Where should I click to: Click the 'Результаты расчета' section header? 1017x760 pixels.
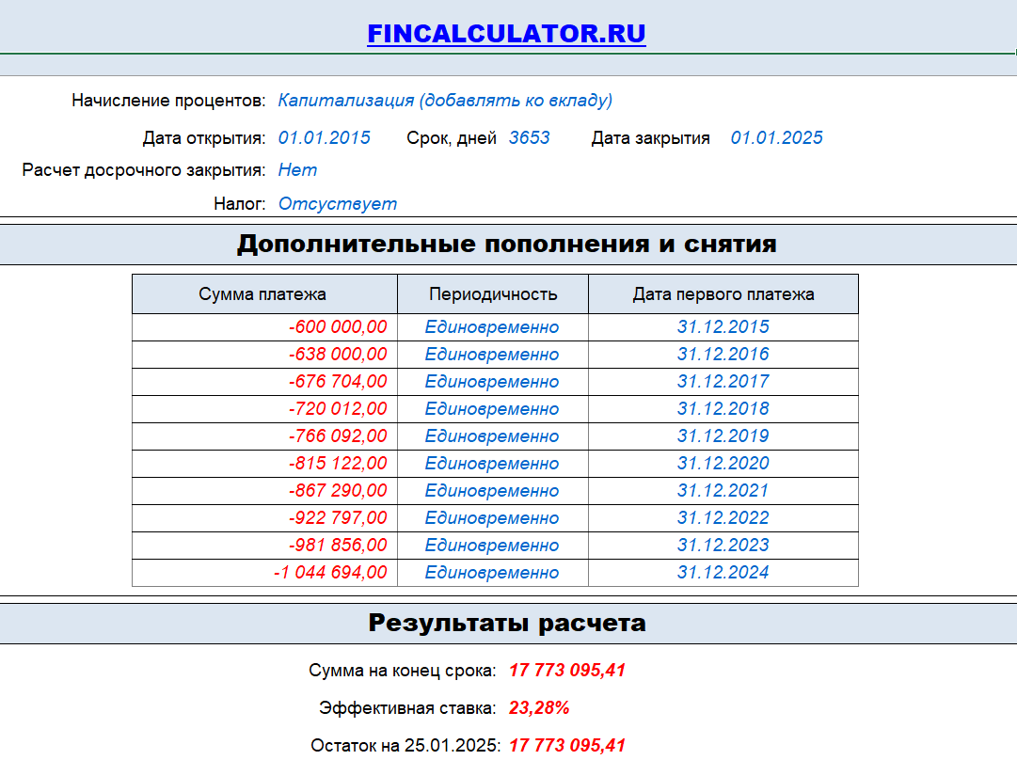(x=508, y=621)
